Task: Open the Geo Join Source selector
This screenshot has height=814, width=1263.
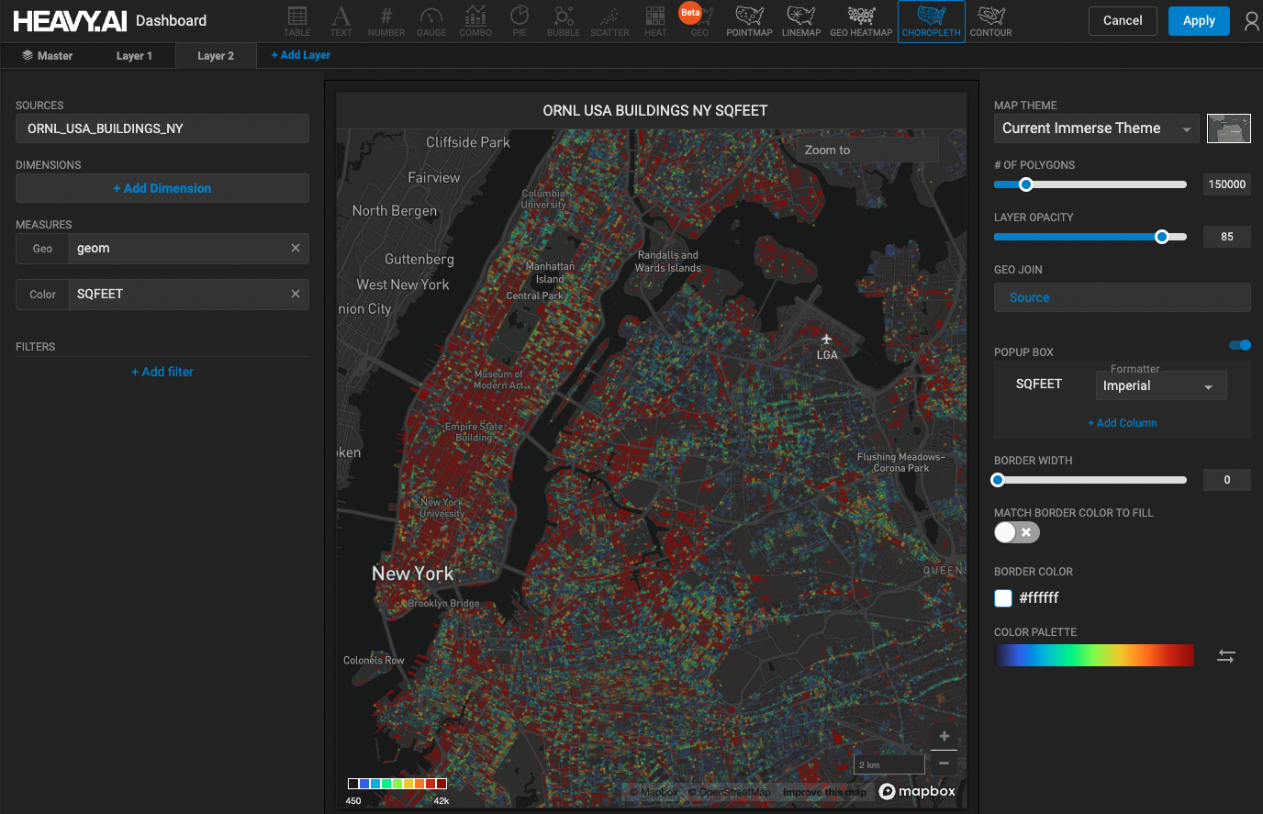Action: pyautogui.click(x=1122, y=297)
